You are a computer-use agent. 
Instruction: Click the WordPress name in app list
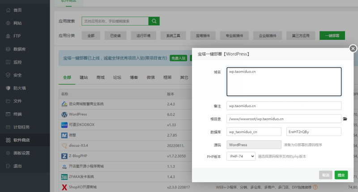coord(78,115)
